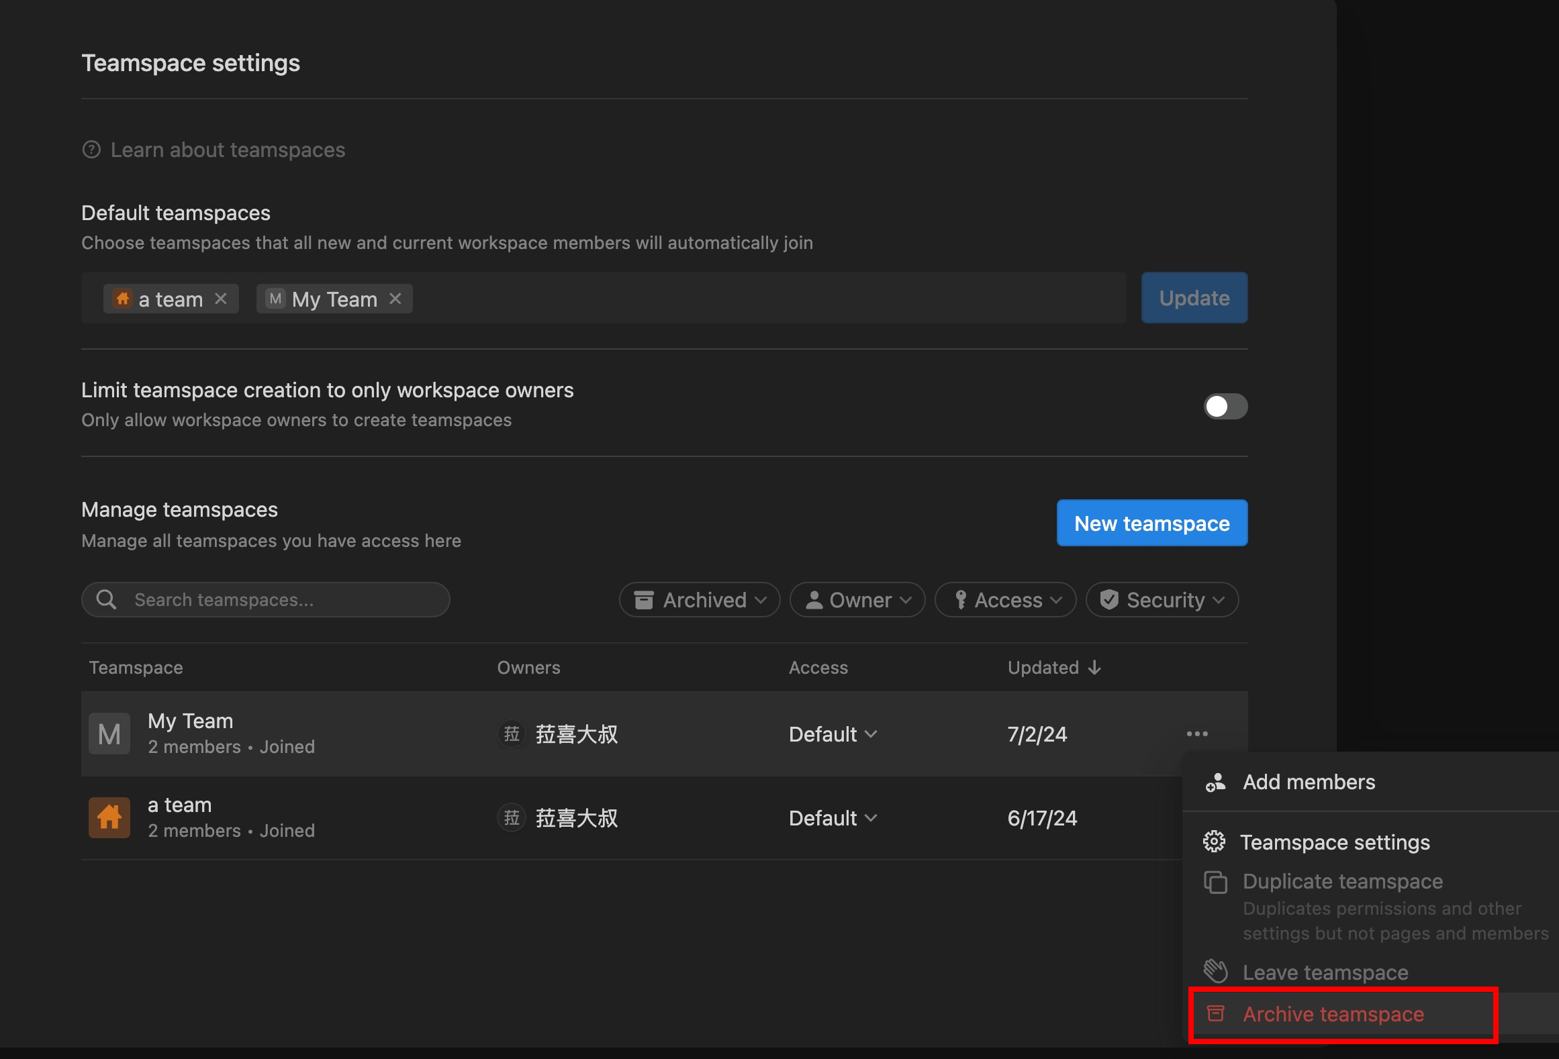Image resolution: width=1559 pixels, height=1059 pixels.
Task: Expand the Access filter dropdown
Action: pyautogui.click(x=1005, y=599)
